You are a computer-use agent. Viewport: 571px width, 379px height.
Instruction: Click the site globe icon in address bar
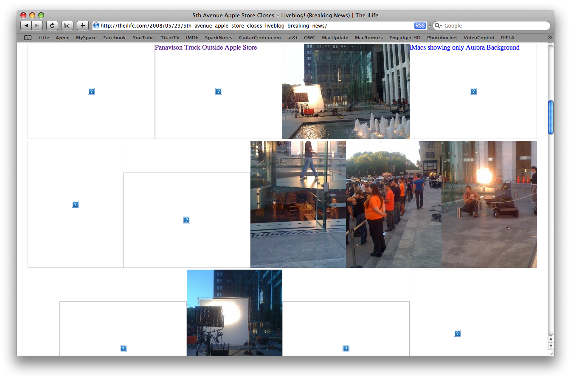pyautogui.click(x=96, y=25)
